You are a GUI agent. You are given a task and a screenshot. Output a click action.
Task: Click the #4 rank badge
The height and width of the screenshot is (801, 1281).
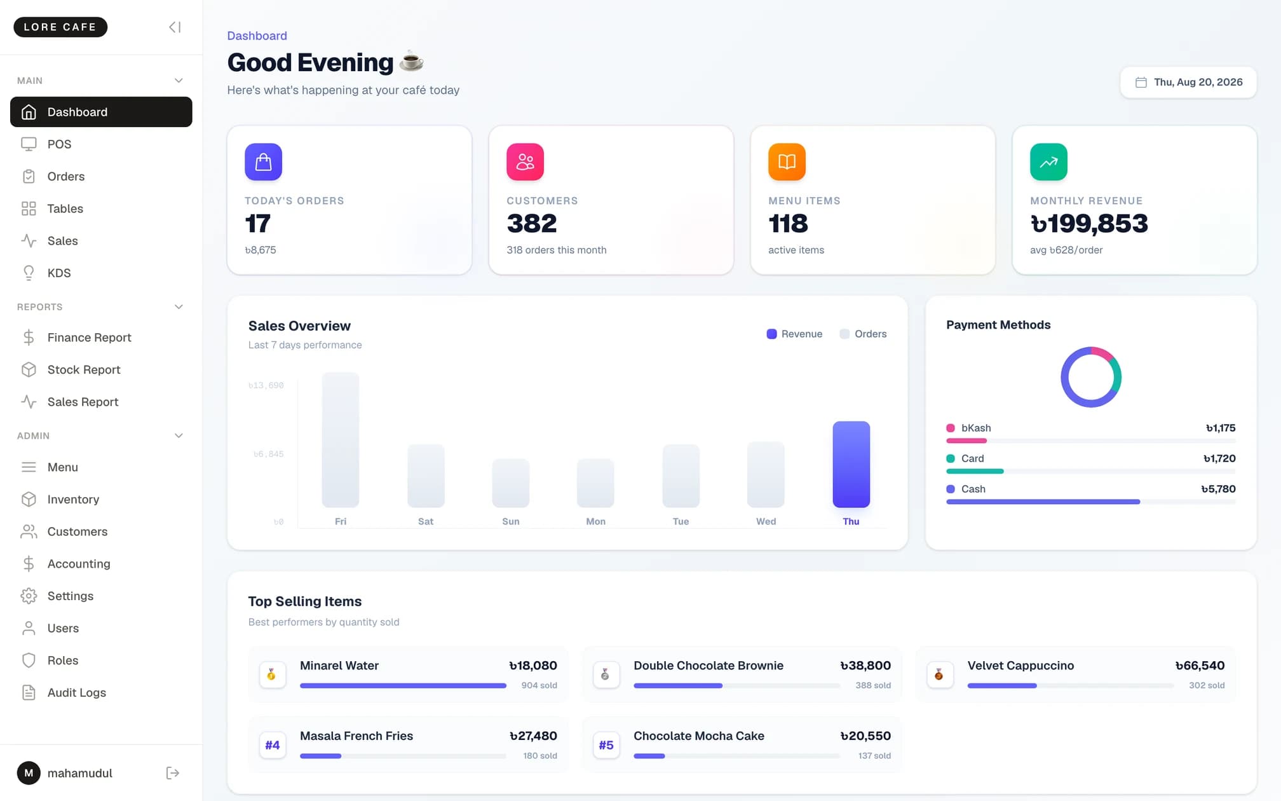[x=272, y=745]
